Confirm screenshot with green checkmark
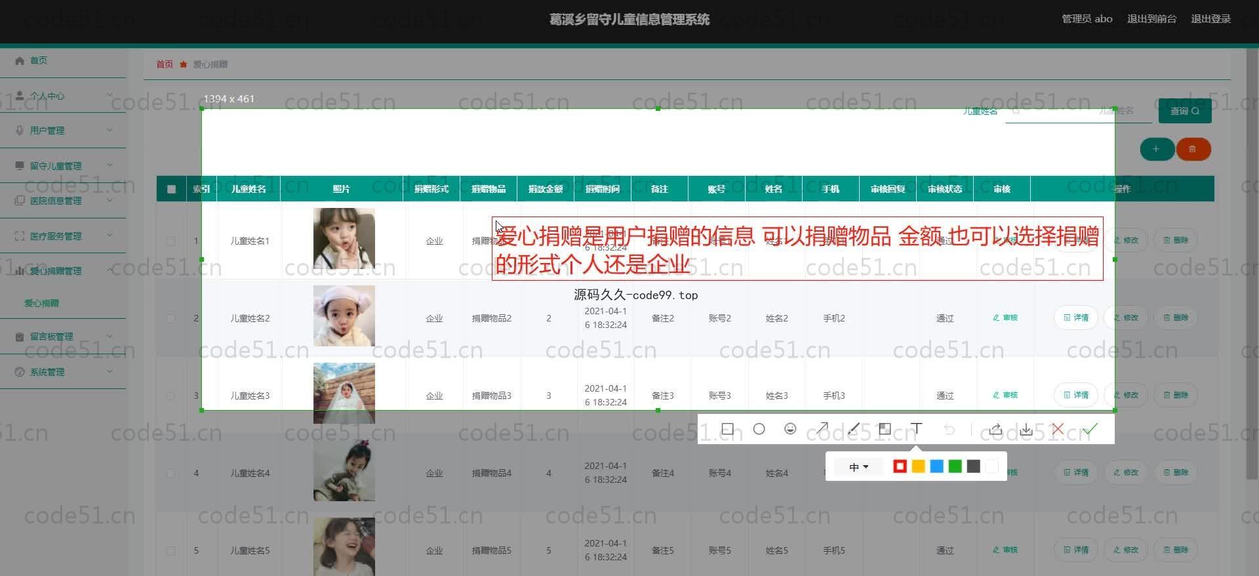Image resolution: width=1259 pixels, height=576 pixels. pos(1090,429)
